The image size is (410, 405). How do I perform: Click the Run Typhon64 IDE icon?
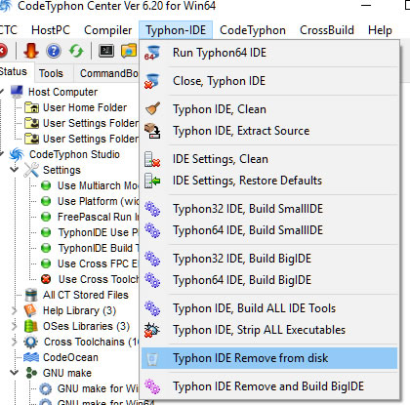click(152, 53)
